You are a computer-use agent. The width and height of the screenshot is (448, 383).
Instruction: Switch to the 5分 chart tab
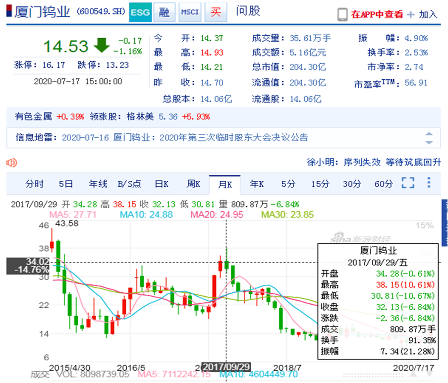[288, 184]
